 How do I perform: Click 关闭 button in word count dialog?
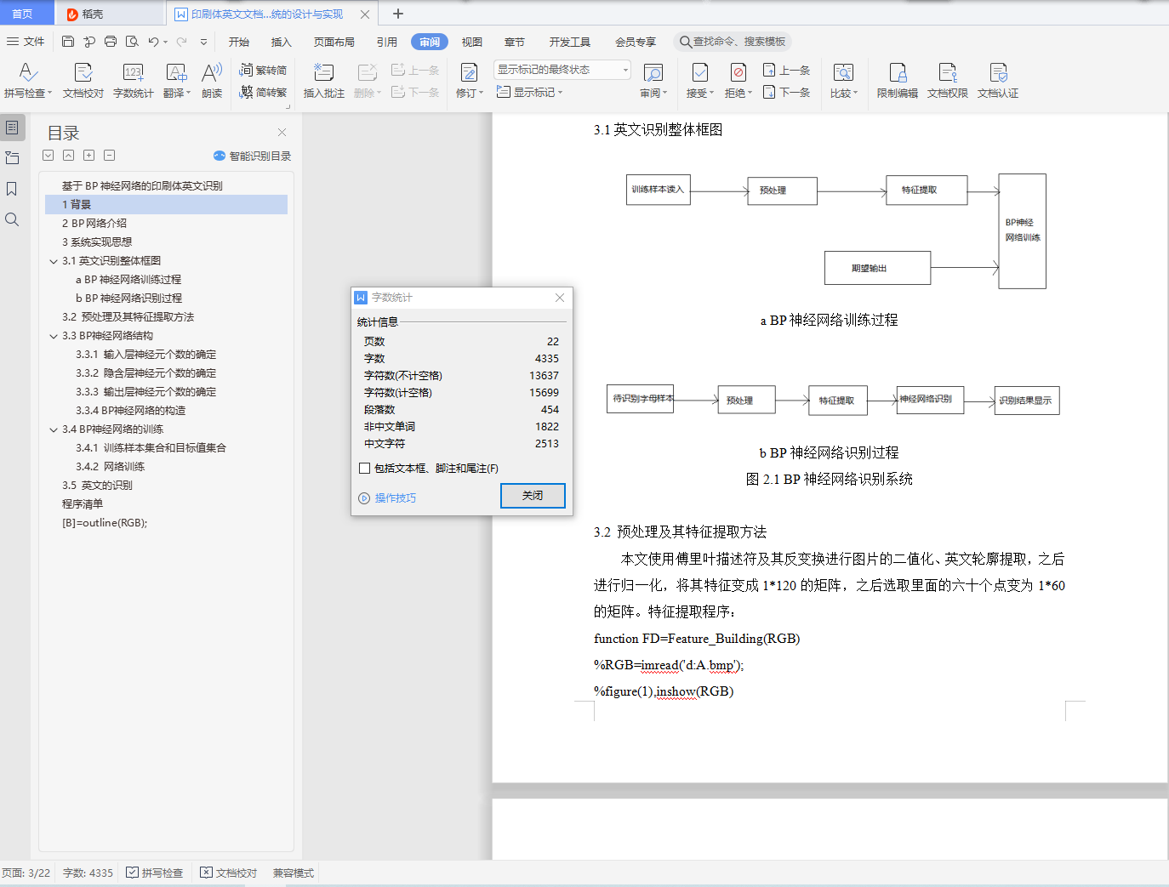point(533,496)
